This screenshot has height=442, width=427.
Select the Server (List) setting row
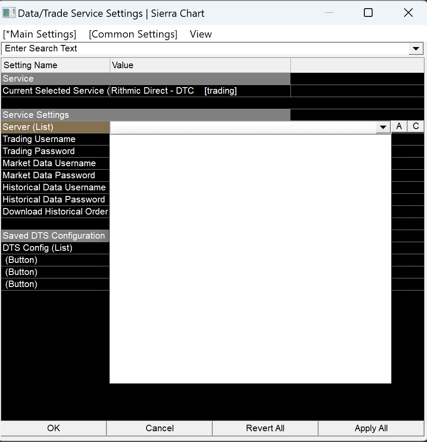click(x=55, y=127)
